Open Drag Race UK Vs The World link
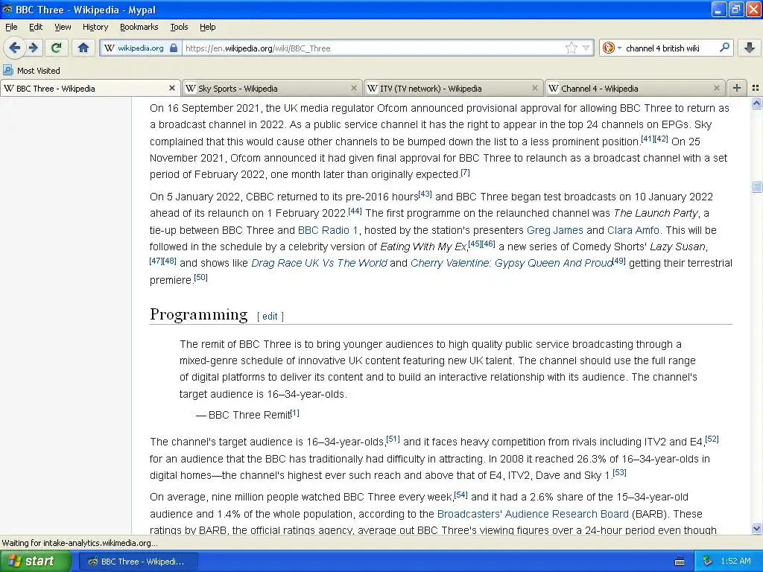Image resolution: width=763 pixels, height=572 pixels. coord(319,263)
